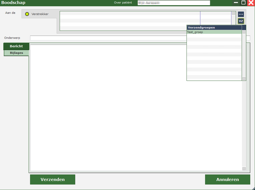The height and width of the screenshot is (190, 255).
Task: Click the VZ send groups button
Action: pyautogui.click(x=241, y=21)
